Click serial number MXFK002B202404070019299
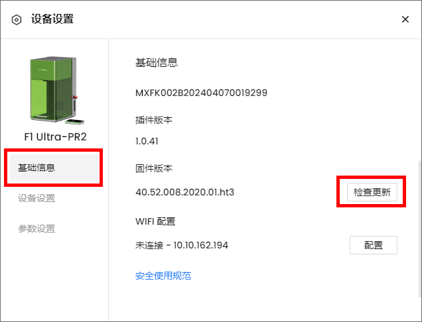 (x=201, y=93)
